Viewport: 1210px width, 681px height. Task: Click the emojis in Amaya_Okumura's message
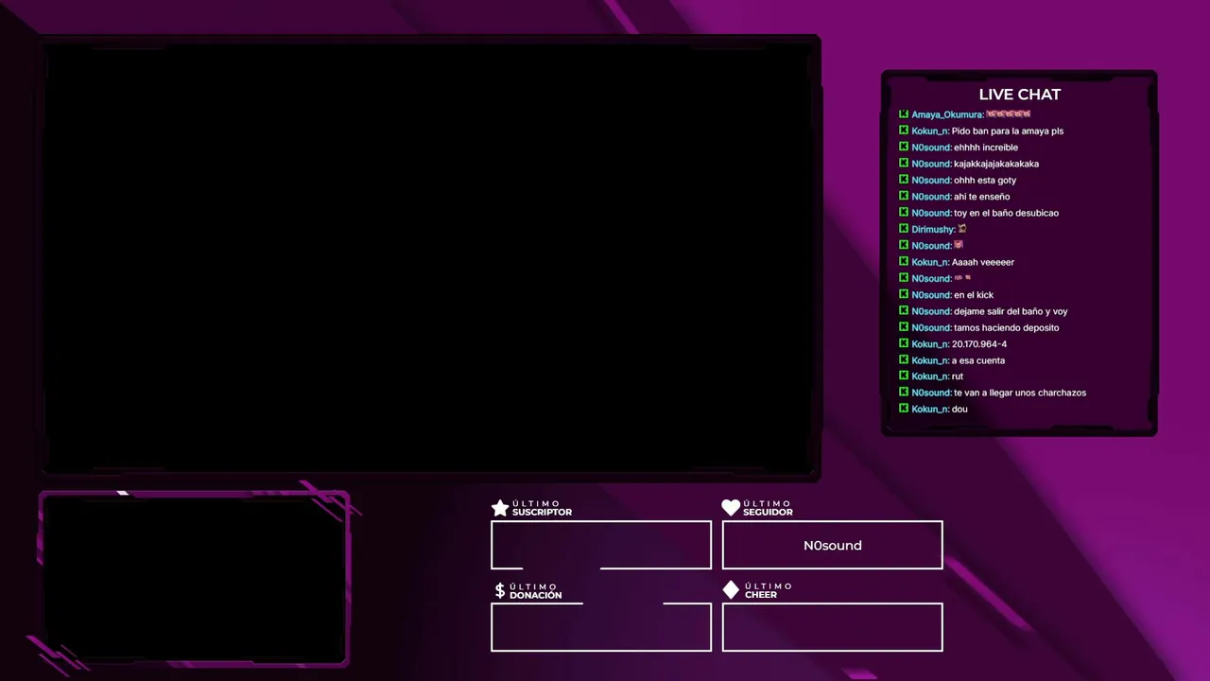1009,114
